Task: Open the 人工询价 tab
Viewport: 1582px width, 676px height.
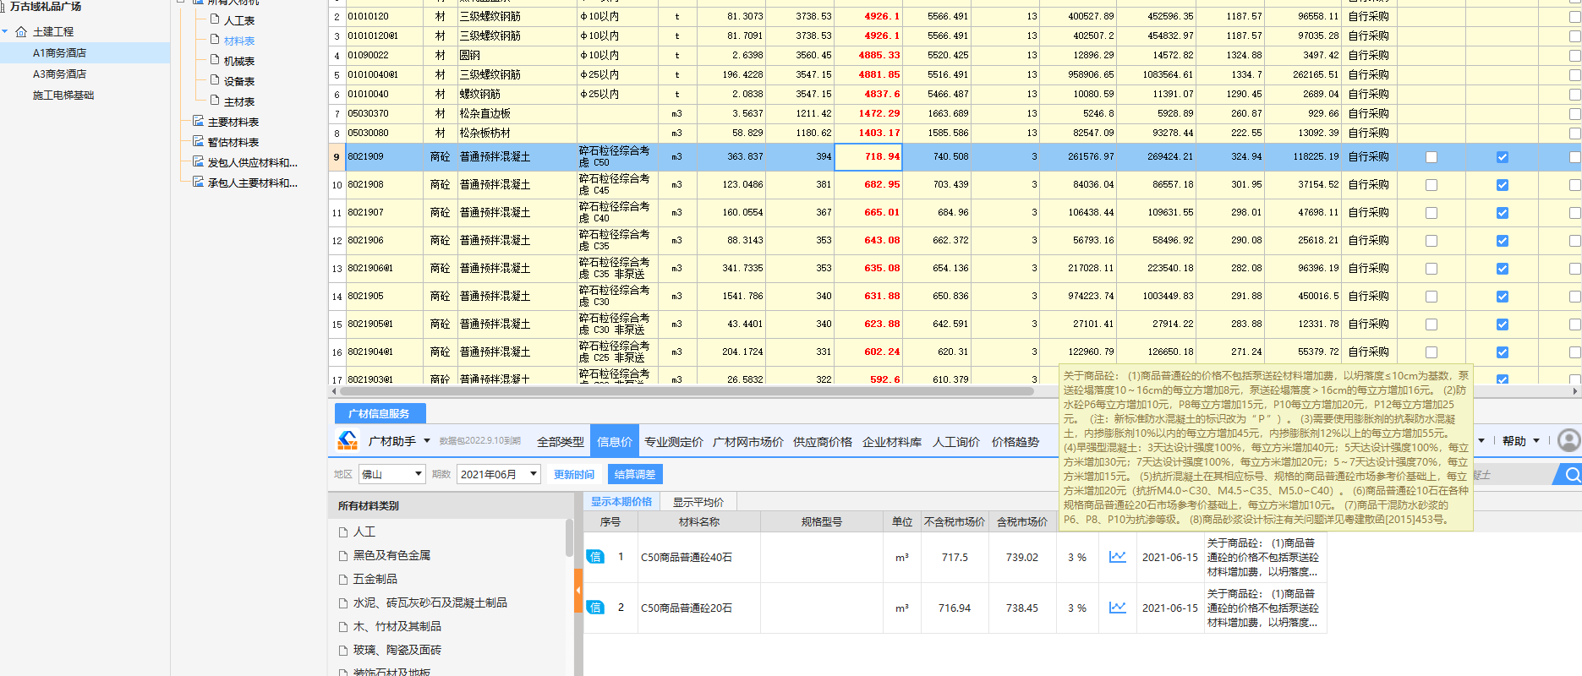Action: coord(956,441)
